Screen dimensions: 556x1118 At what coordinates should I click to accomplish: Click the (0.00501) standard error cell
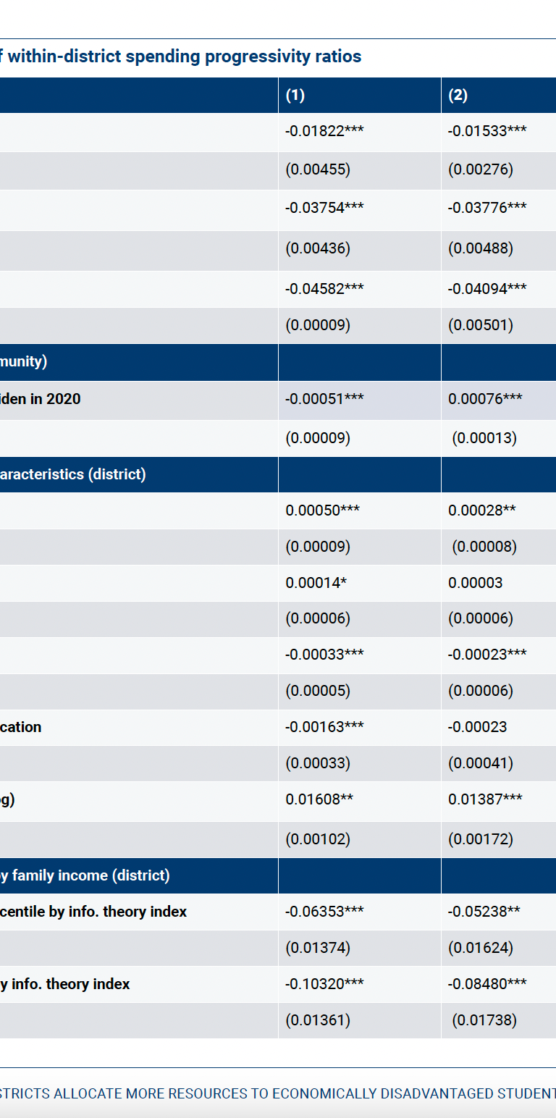pos(481,325)
